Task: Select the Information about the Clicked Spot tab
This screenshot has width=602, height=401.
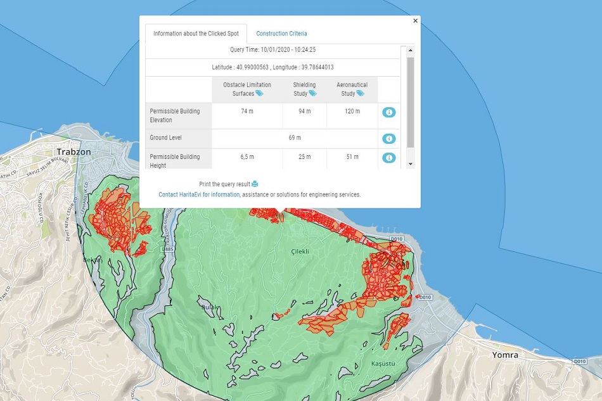Action: tap(196, 34)
